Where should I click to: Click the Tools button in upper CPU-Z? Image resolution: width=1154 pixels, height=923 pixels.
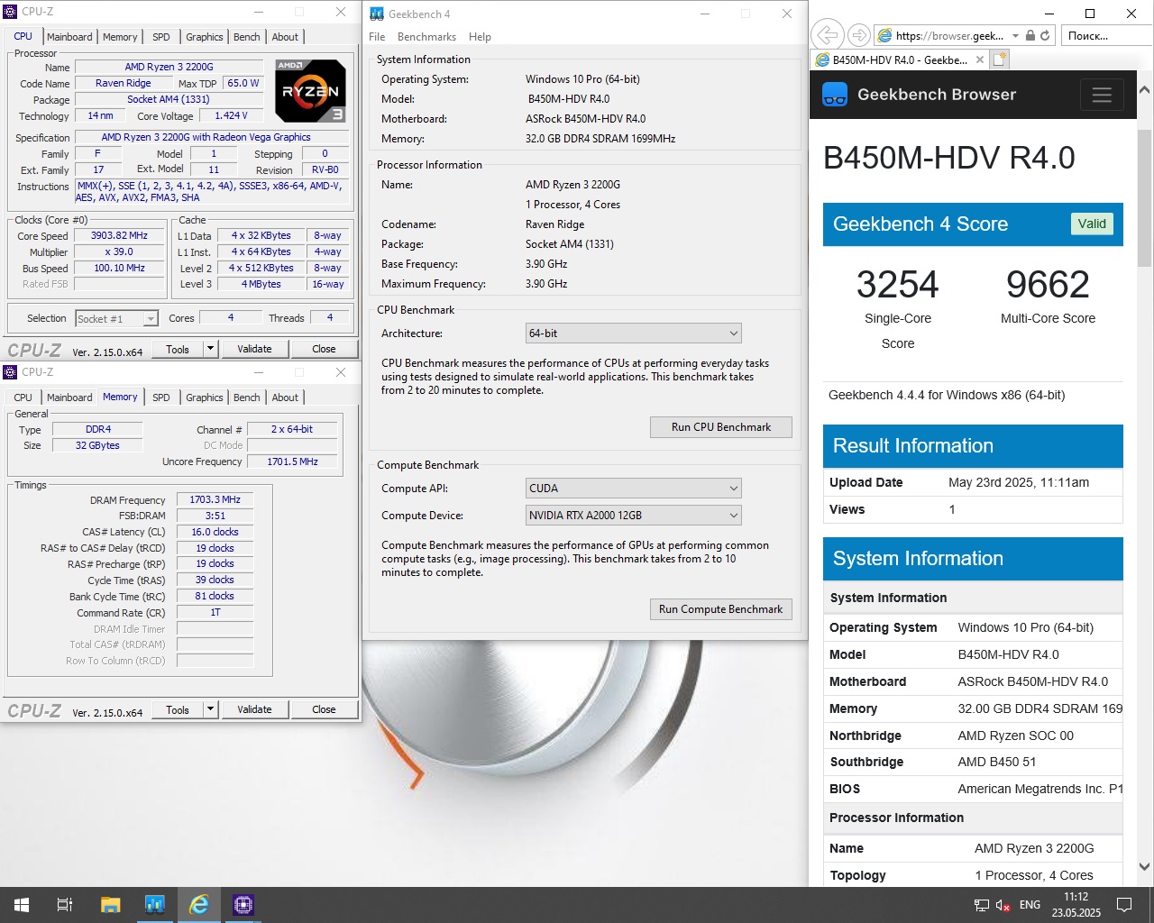pyautogui.click(x=178, y=349)
